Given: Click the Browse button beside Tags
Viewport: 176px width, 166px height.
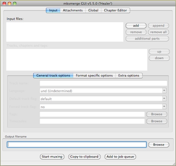Looking at the screenshot, I should [157, 114].
